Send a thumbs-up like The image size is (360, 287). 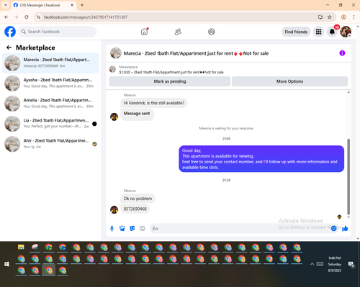[x=345, y=229]
